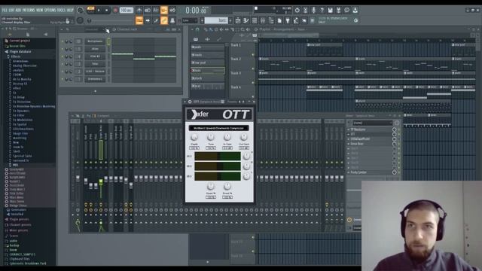The height and width of the screenshot is (271, 482).
Task: Select Recent files in the browser
Action: coord(17,46)
